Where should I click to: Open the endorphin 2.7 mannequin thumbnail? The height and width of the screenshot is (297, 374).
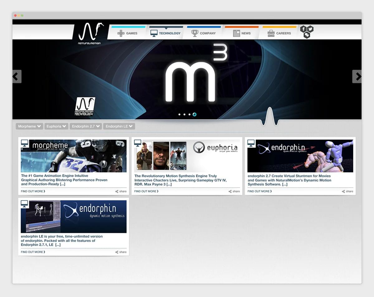click(300, 156)
